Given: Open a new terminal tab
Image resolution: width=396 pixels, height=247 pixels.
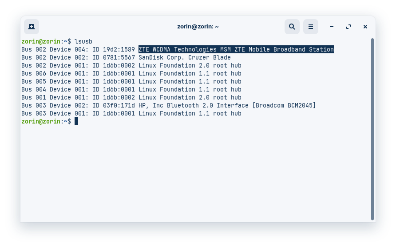Looking at the screenshot, I should point(32,27).
